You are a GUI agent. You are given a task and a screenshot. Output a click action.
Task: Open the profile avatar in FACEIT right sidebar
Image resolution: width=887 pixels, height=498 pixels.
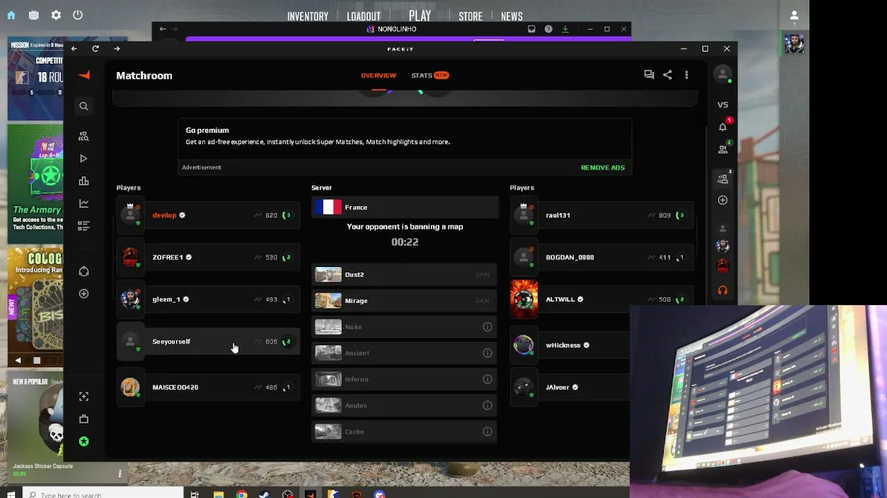pyautogui.click(x=723, y=75)
